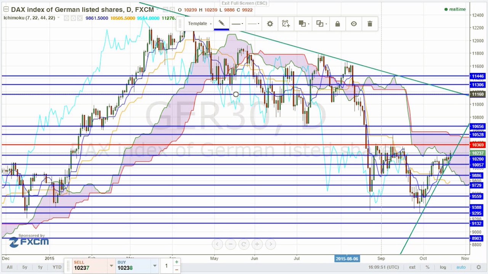Lock the selected trend line
Viewport: 488px width, 274px height.
pos(337,24)
